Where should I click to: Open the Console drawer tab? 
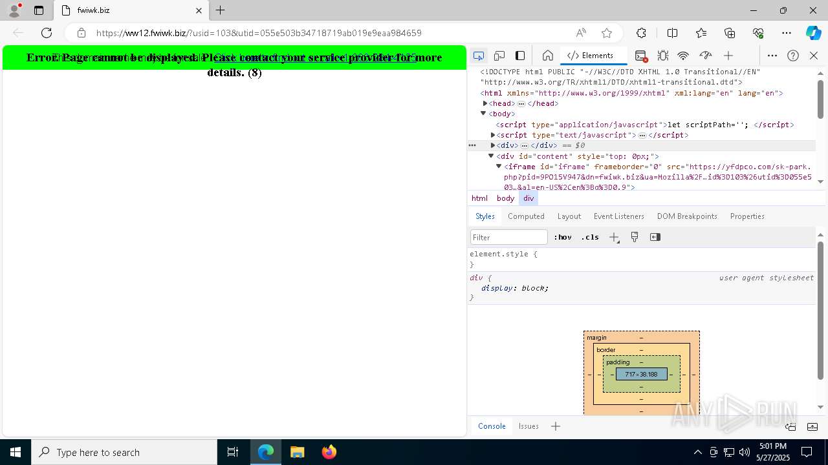[492, 426]
